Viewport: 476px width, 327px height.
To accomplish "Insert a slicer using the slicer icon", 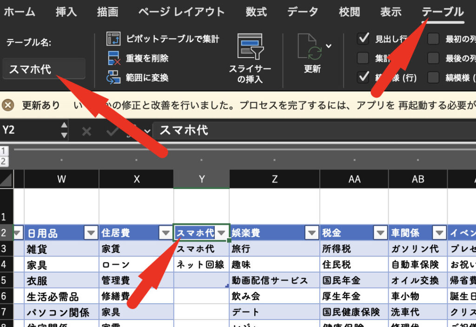I will point(250,48).
